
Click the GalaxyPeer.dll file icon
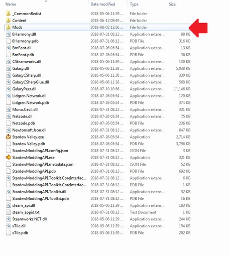(9, 89)
